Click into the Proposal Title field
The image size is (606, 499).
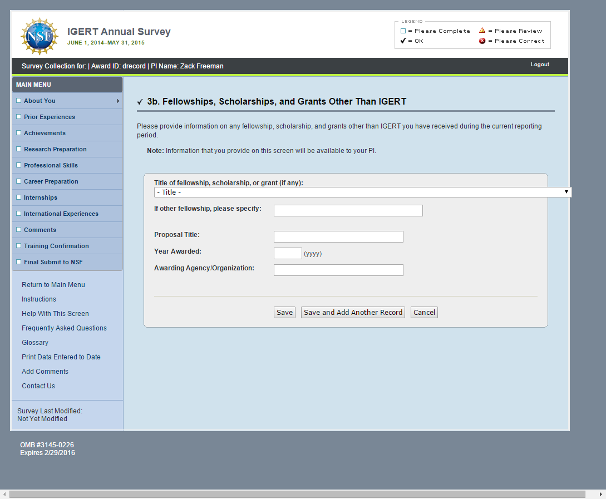pyautogui.click(x=338, y=237)
